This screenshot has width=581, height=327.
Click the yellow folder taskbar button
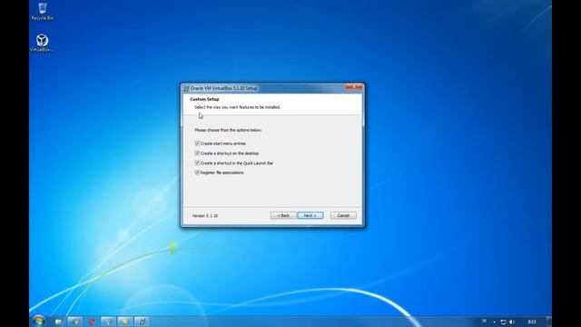click(x=125, y=322)
